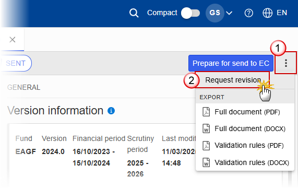Click Word icon beside Validation rules

(x=206, y=162)
